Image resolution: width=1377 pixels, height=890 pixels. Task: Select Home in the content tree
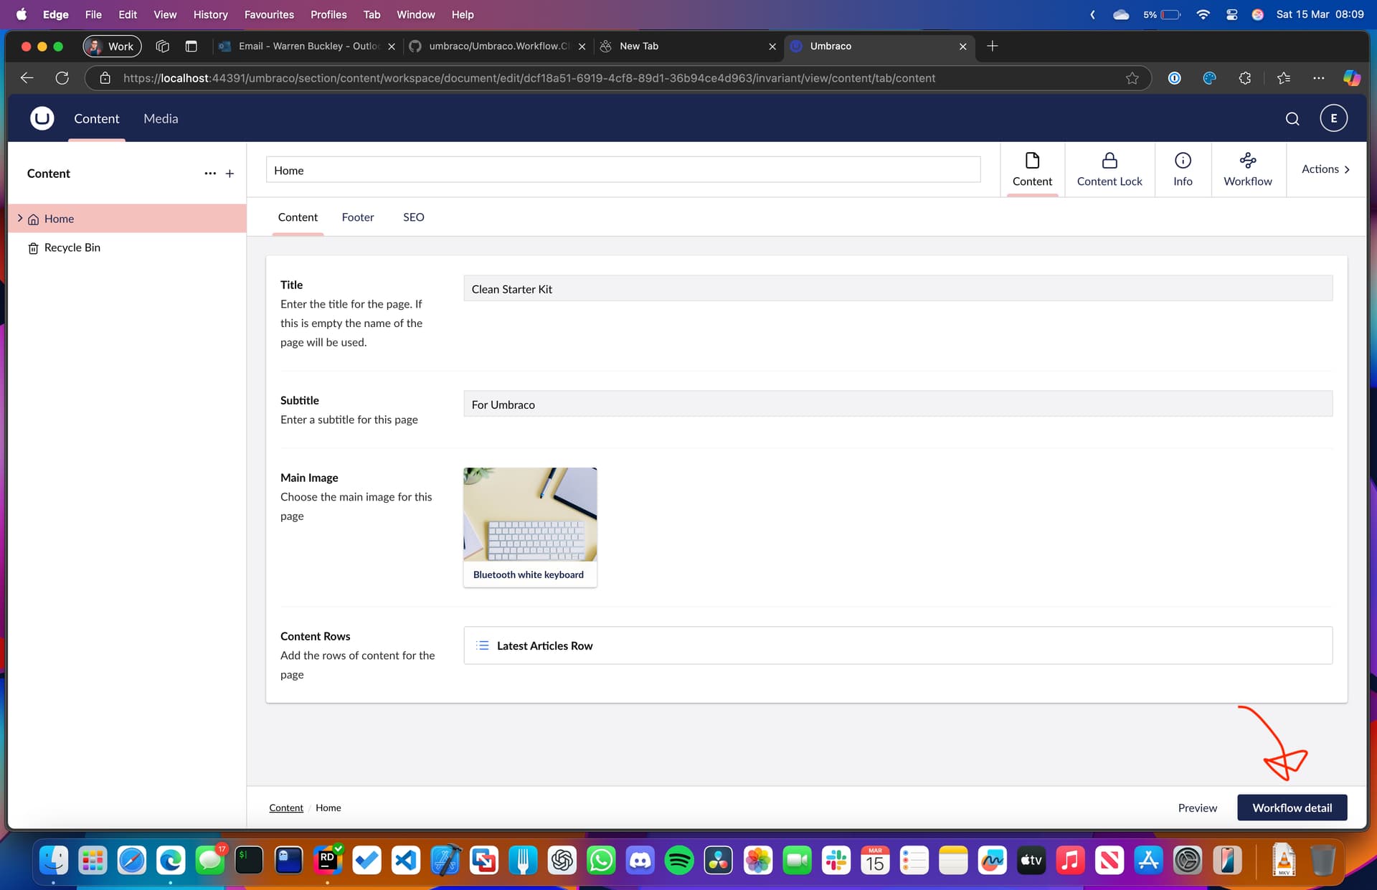click(59, 219)
